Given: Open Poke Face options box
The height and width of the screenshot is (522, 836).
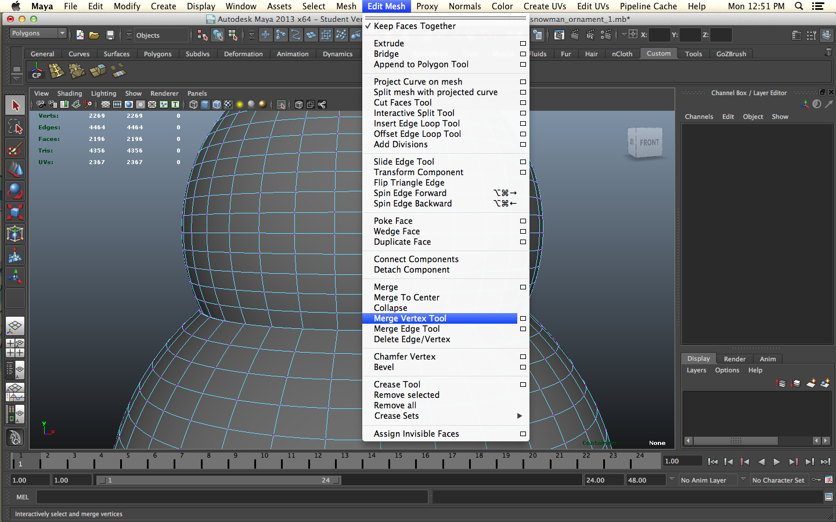Looking at the screenshot, I should [x=523, y=221].
